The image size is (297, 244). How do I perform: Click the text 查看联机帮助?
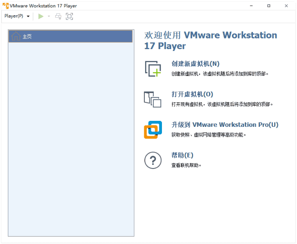(x=186, y=165)
